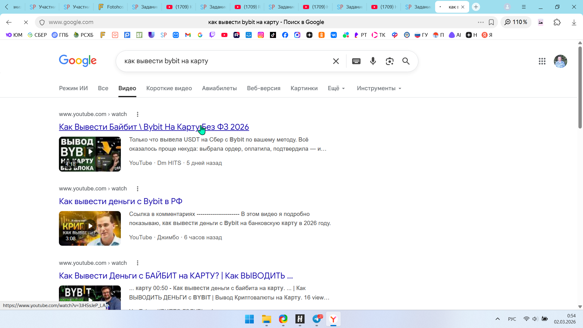This screenshot has height=328, width=583.
Task: Open the on-screen keyboard icon
Action: (x=356, y=61)
